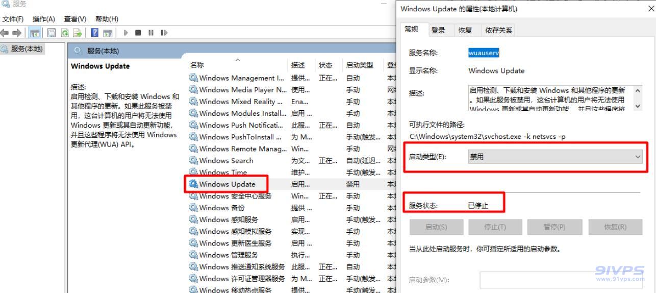Click the 启动参数(M) input field
The image size is (656, 293).
click(561, 280)
